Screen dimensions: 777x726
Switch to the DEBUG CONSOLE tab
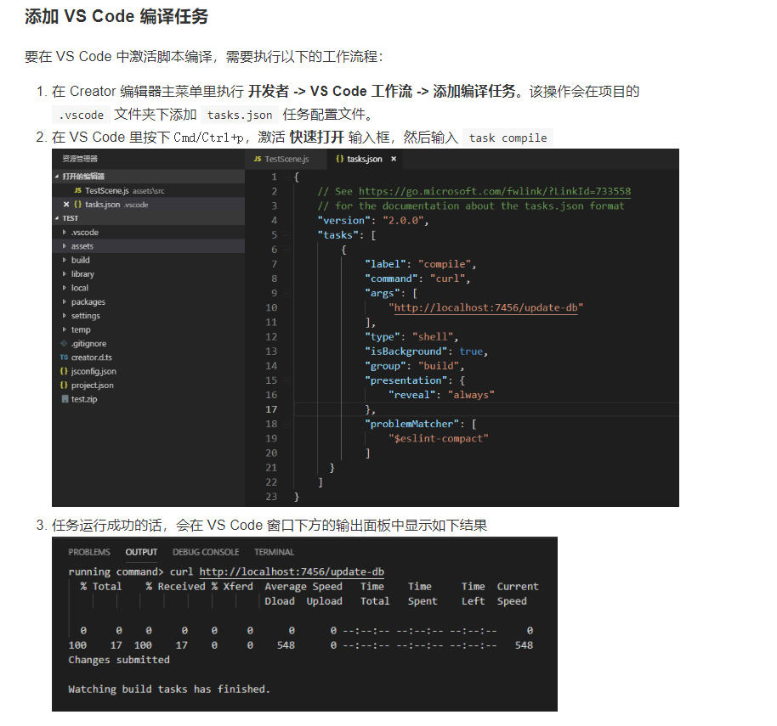206,552
